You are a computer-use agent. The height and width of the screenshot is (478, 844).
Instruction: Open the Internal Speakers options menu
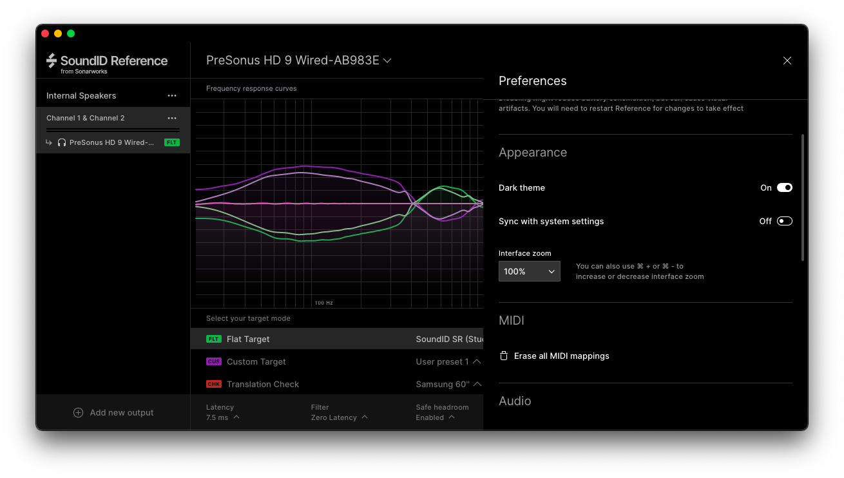coord(172,95)
